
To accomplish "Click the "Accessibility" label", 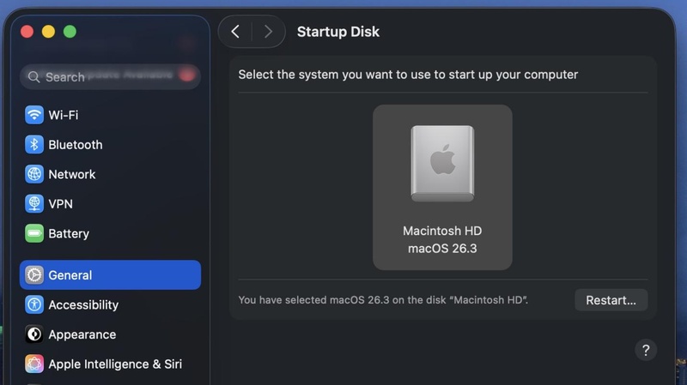I will click(83, 305).
